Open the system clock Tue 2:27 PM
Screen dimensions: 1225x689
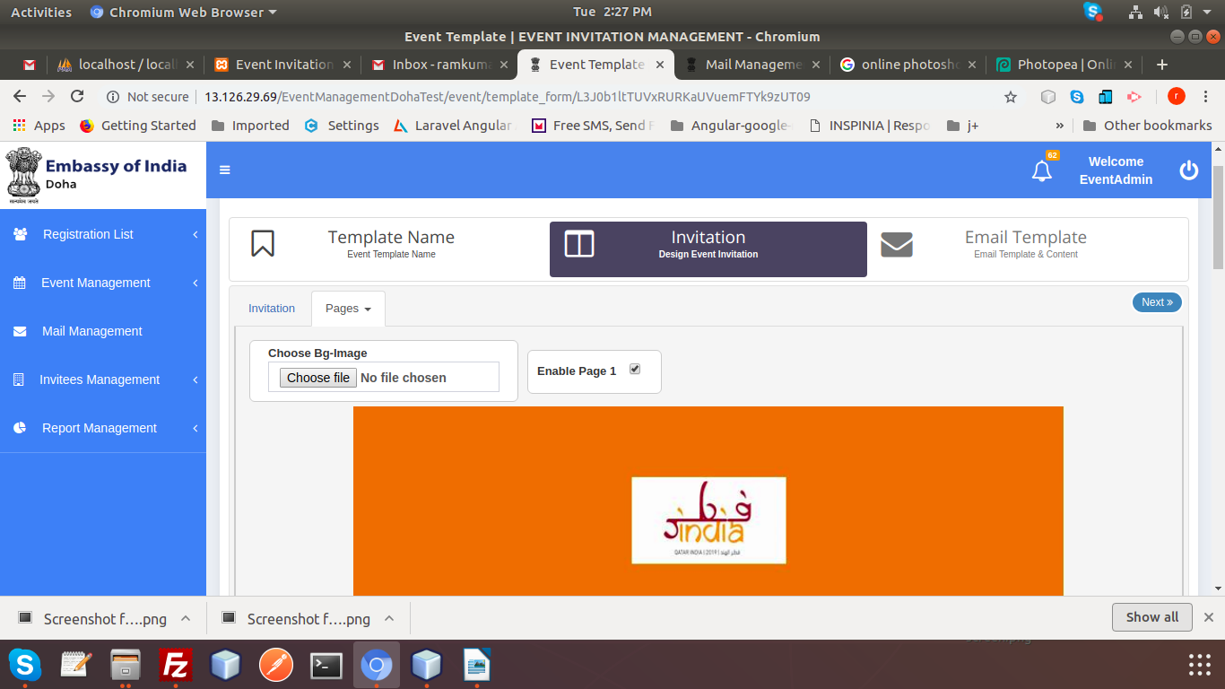point(612,12)
